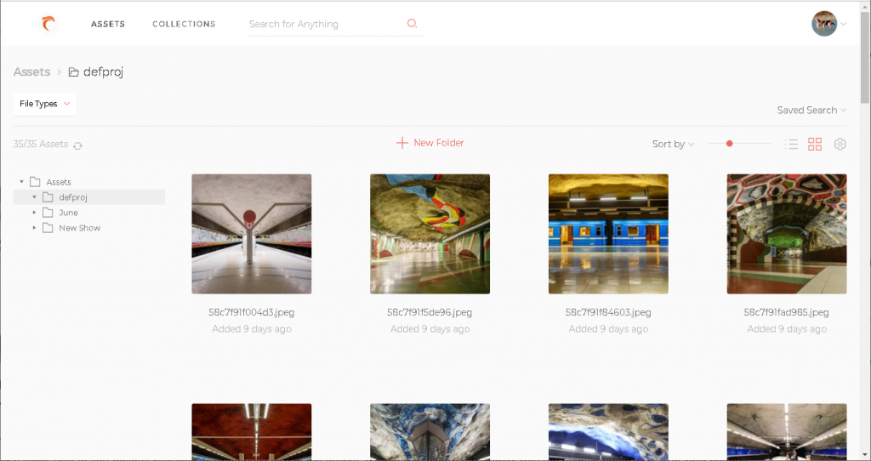871x461 pixels.
Task: Click file name 58c7f91f5de96.jpeg
Action: tap(430, 312)
